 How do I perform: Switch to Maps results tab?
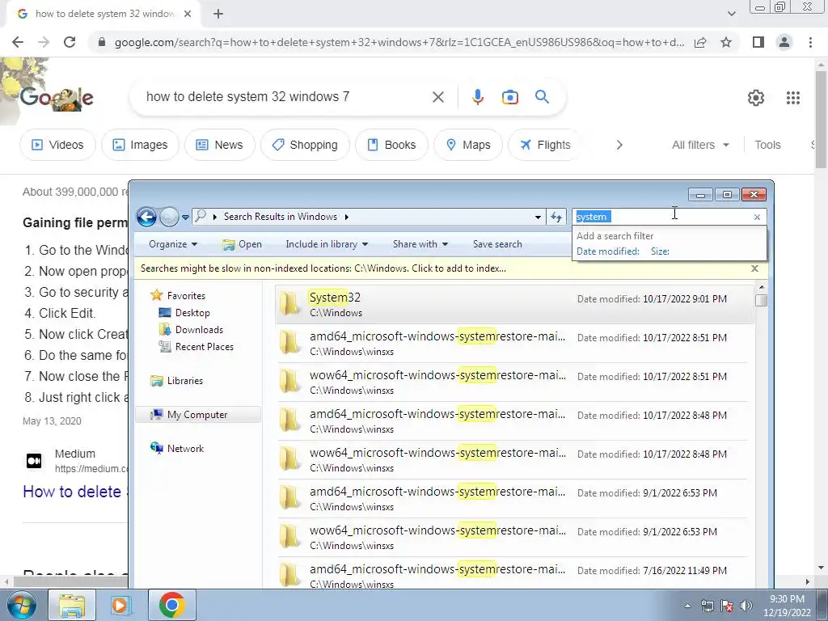point(468,145)
